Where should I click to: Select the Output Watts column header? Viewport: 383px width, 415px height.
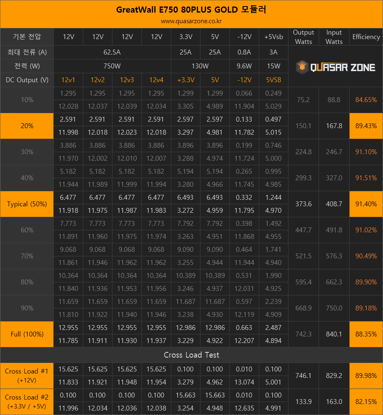[x=303, y=37]
